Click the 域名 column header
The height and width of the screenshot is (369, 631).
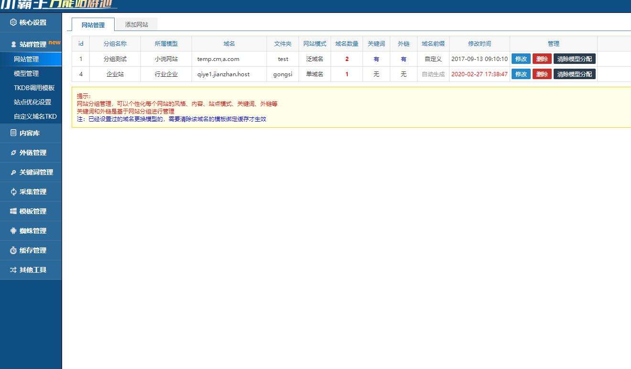(229, 43)
